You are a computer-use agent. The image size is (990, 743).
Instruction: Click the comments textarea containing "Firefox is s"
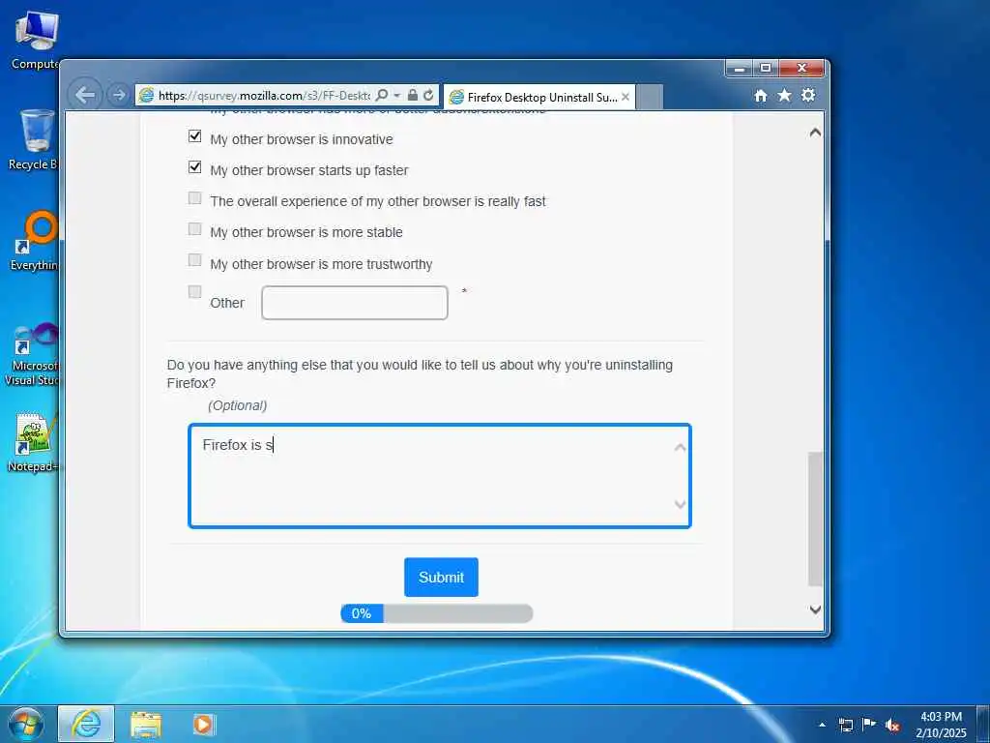coord(440,476)
